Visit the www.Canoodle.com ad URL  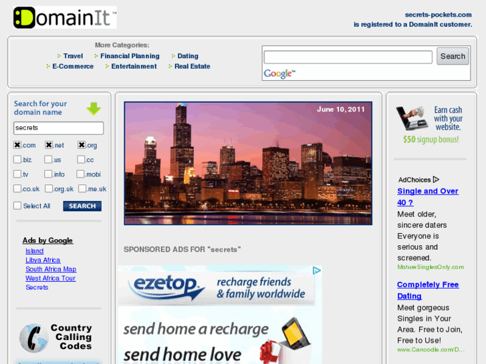[431, 349]
